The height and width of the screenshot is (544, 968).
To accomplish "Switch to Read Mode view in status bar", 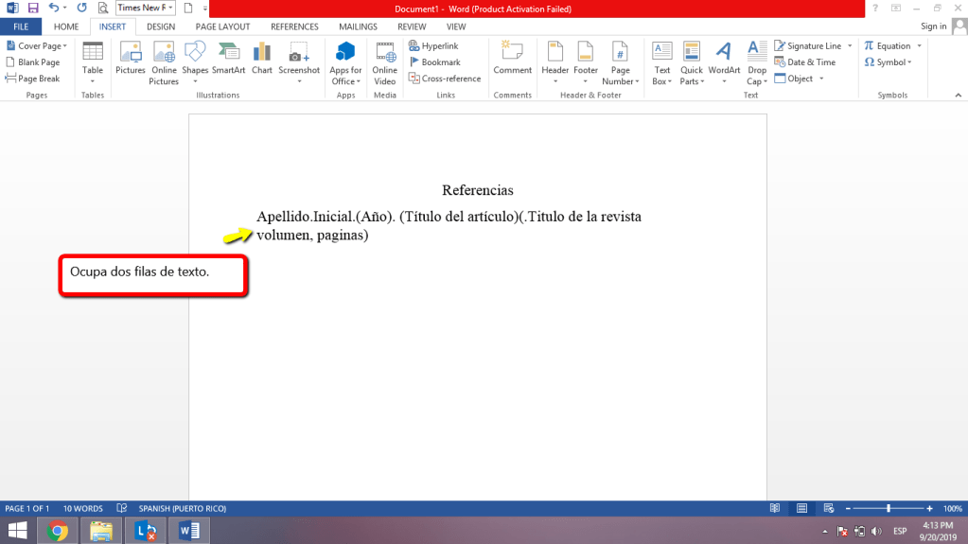I will tap(775, 508).
